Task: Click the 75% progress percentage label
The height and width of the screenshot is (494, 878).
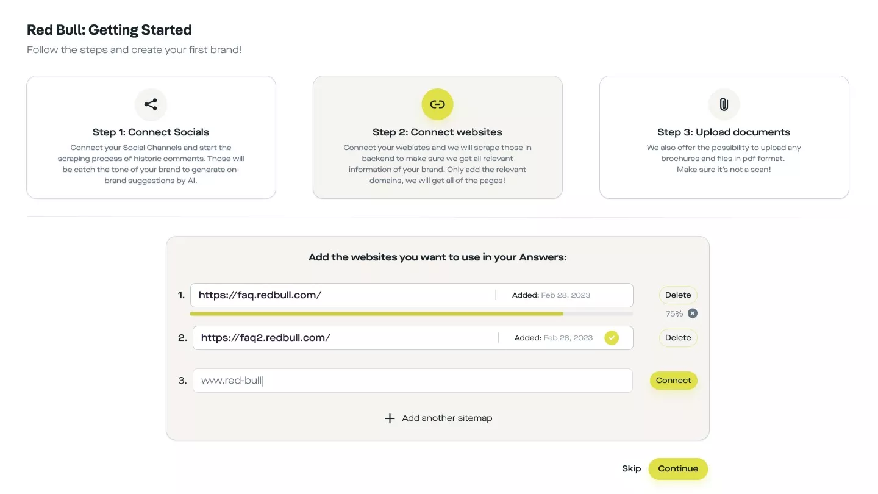Action: point(674,313)
